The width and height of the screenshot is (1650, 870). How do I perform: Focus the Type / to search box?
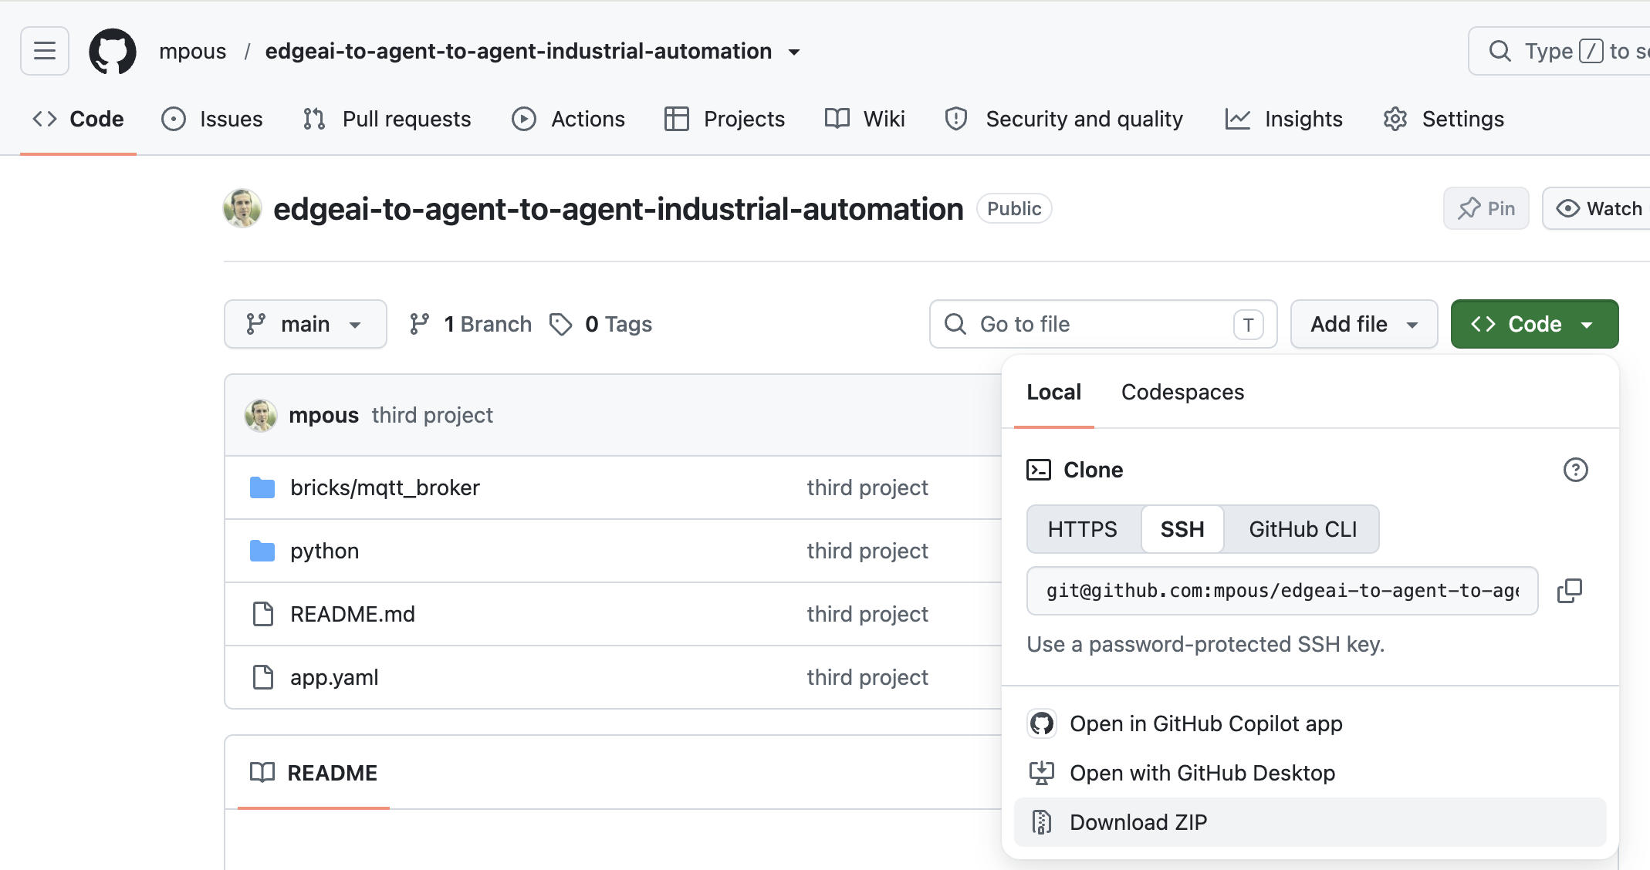pyautogui.click(x=1559, y=51)
